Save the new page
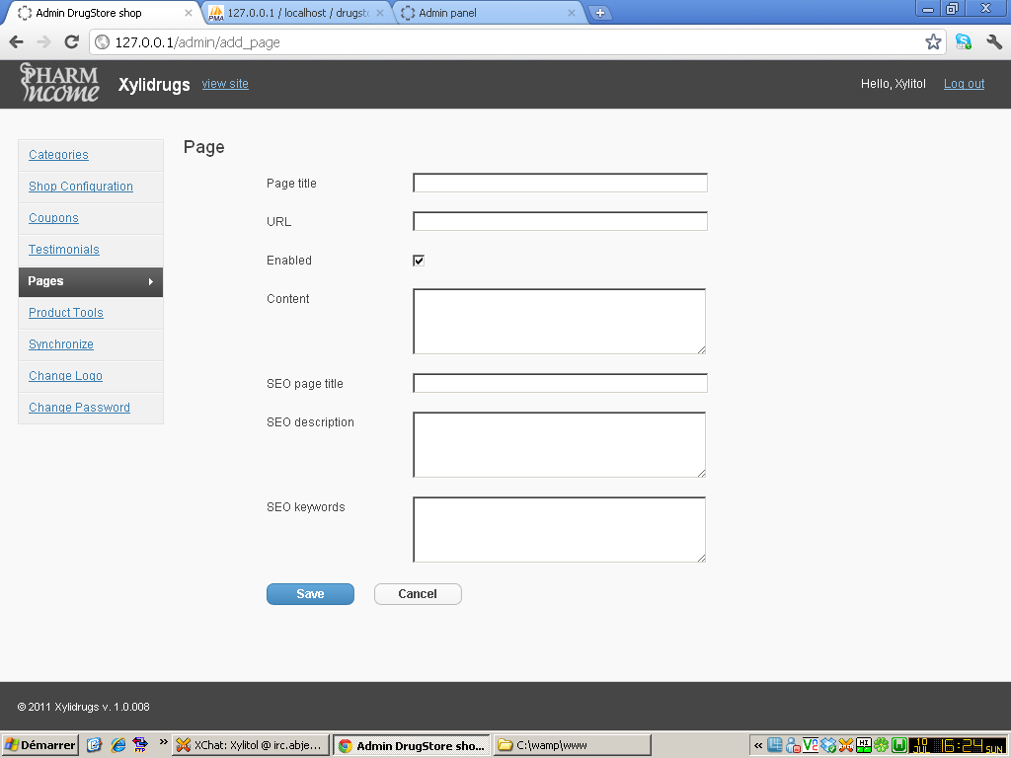 pos(310,594)
